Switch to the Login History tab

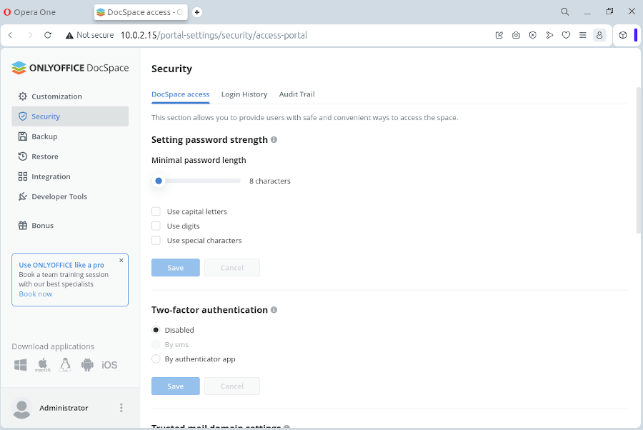244,94
